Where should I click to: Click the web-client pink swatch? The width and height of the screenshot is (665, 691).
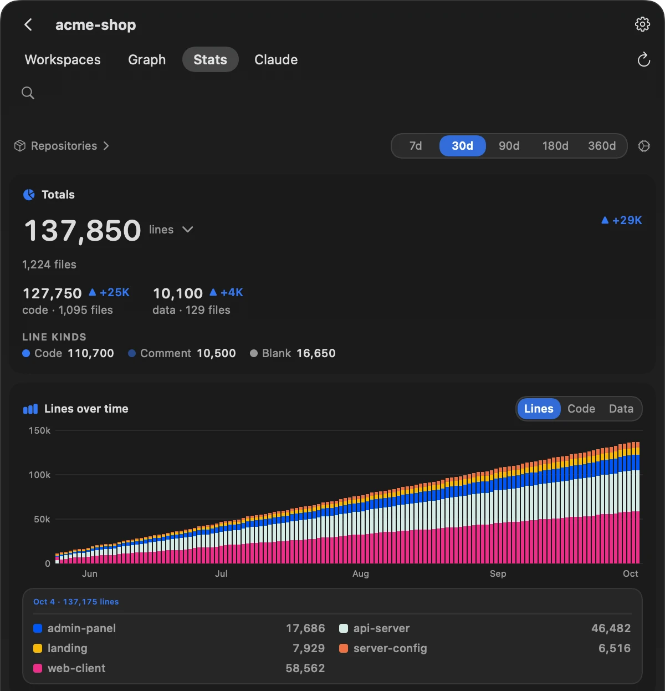click(38, 668)
